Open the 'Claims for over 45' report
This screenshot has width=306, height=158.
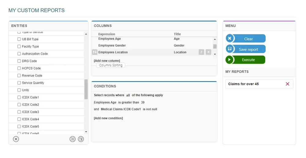243,84
